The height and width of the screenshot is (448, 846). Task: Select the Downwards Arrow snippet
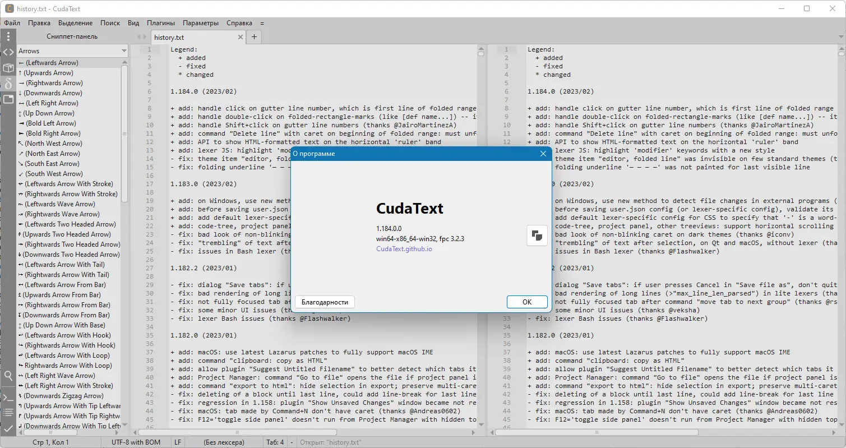point(69,93)
